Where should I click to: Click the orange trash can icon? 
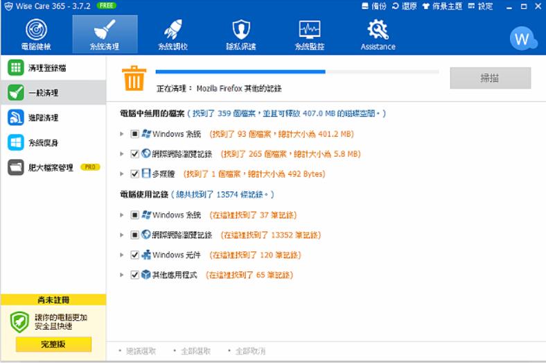134,78
